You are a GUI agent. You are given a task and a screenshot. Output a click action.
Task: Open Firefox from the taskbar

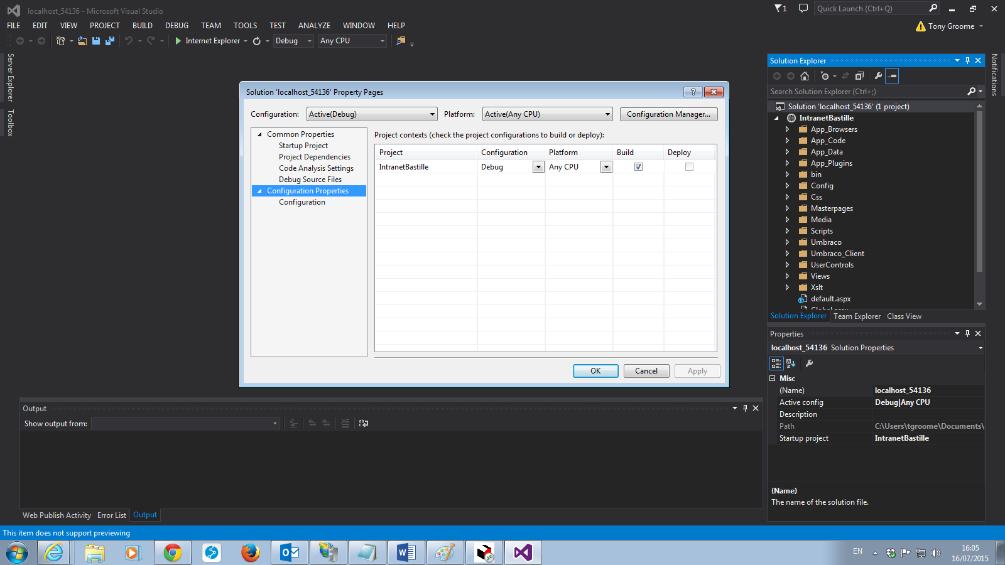click(250, 552)
